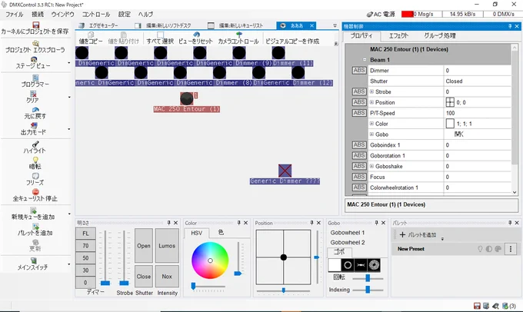
Task: Open the ファイル menu
Action: coord(14,15)
